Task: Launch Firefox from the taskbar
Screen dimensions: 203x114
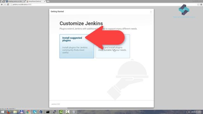Action: point(9,112)
